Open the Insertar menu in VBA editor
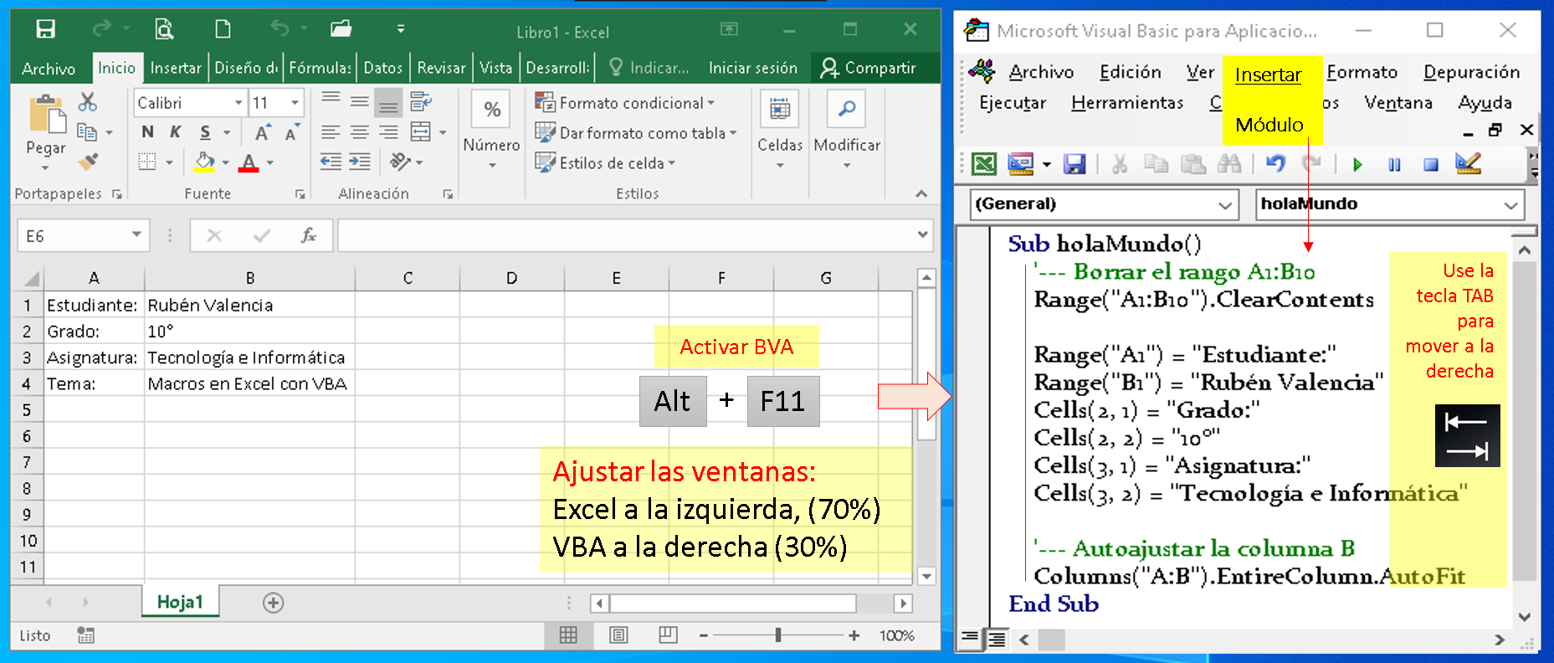The height and width of the screenshot is (663, 1554). pos(1268,75)
